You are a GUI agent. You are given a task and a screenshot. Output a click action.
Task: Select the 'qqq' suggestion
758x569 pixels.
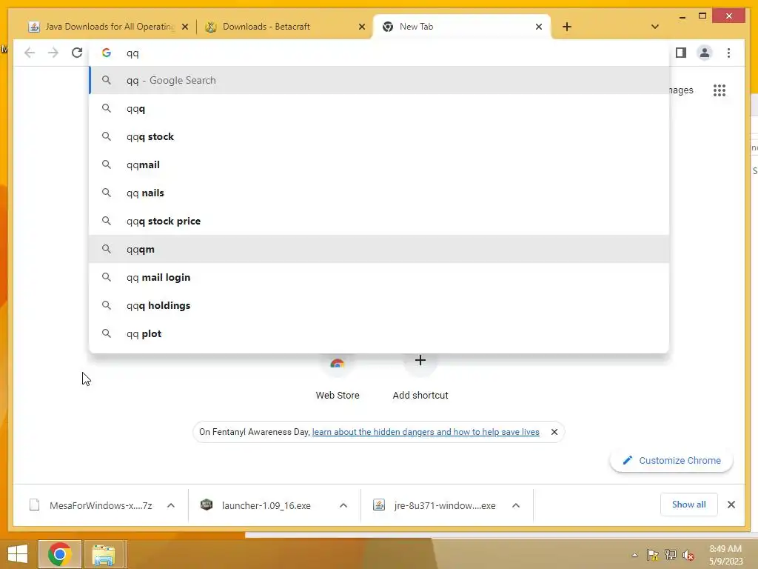pyautogui.click(x=379, y=108)
